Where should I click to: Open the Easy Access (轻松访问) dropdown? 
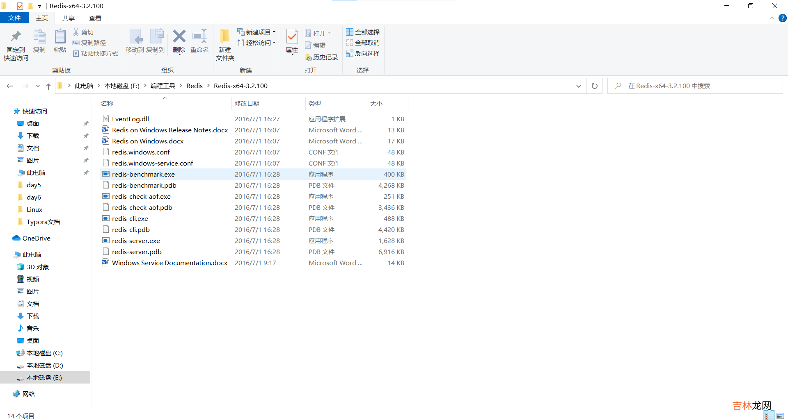pos(256,43)
